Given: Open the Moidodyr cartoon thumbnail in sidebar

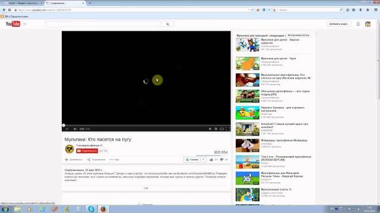Looking at the screenshot, I should pyautogui.click(x=248, y=146).
